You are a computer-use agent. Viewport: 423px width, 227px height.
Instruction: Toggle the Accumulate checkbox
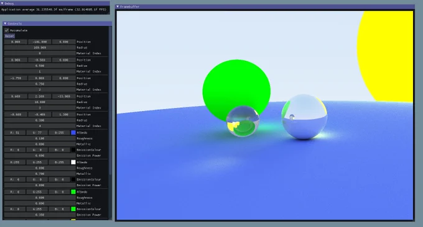tap(6, 30)
